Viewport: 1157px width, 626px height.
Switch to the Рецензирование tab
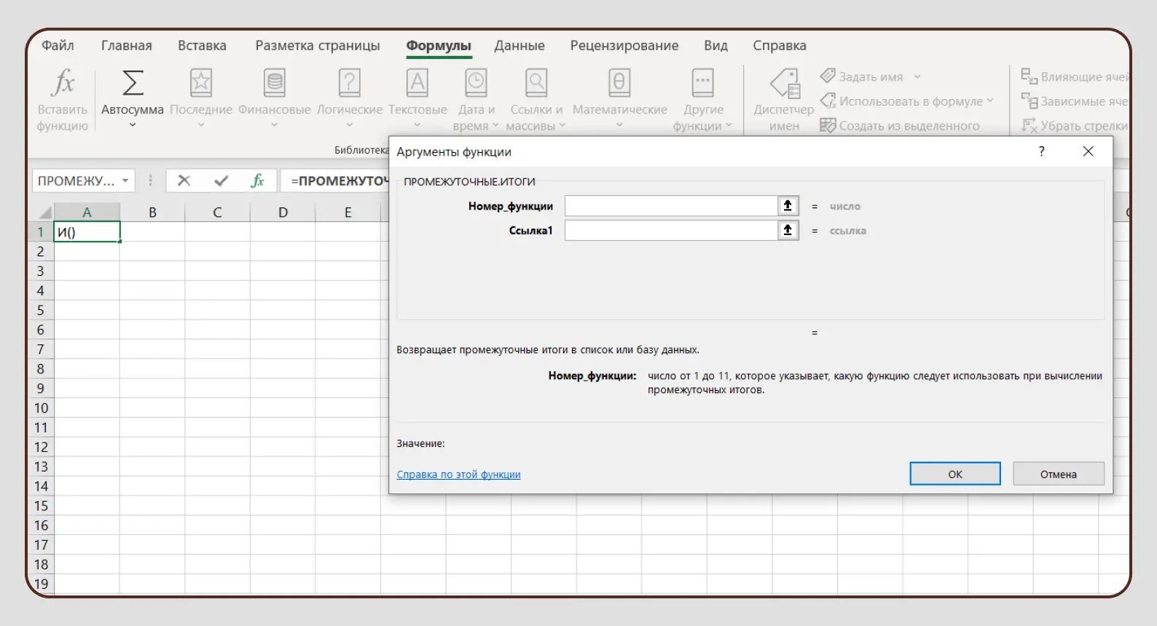pyautogui.click(x=624, y=45)
